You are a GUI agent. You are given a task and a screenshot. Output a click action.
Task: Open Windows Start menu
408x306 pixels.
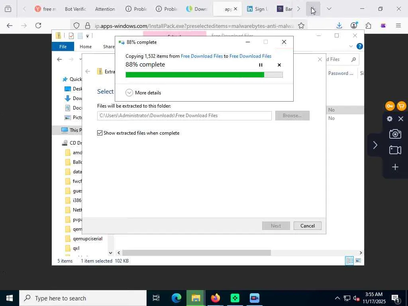coord(10,298)
